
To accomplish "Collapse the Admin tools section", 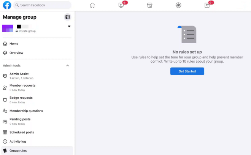I will pos(68,66).
